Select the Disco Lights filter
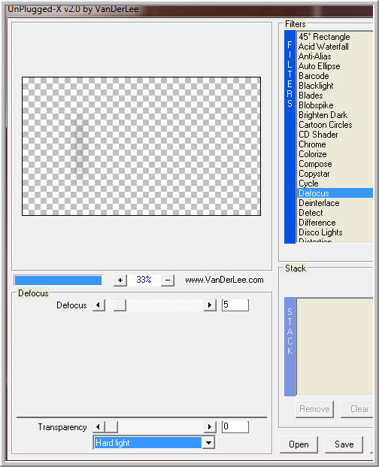Image resolution: width=379 pixels, height=467 pixels. coord(320,232)
